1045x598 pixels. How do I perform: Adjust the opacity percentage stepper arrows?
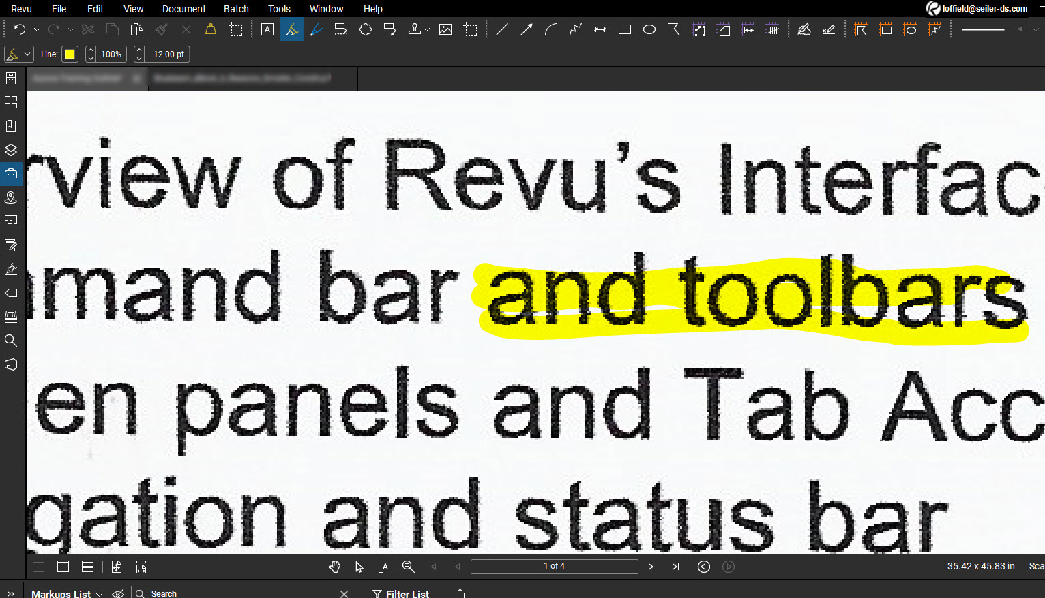pos(91,54)
